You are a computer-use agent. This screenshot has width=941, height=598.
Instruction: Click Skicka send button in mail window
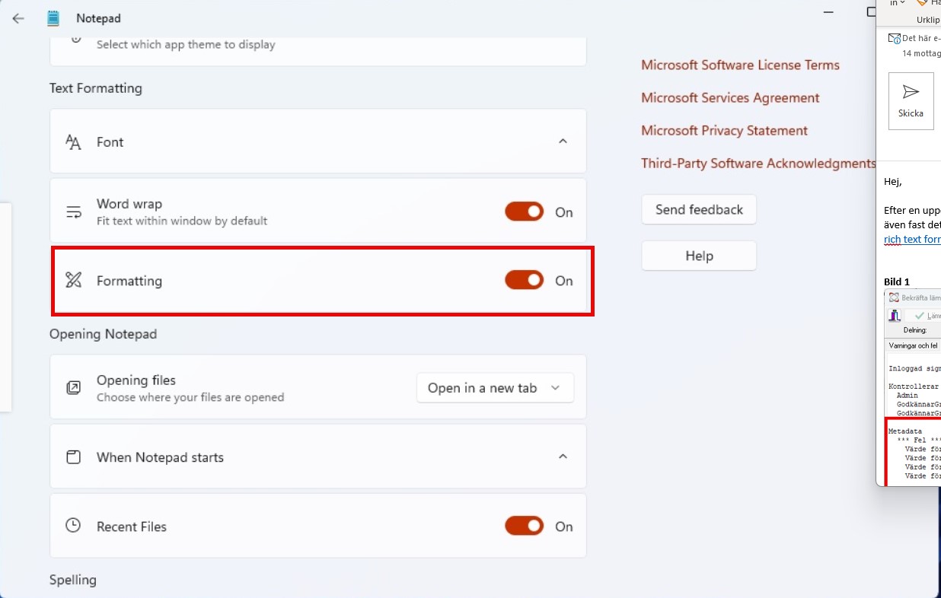[x=911, y=101]
